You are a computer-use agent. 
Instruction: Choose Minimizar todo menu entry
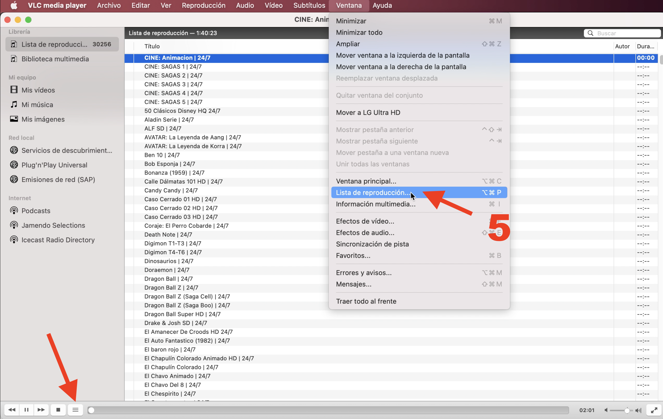(x=419, y=33)
